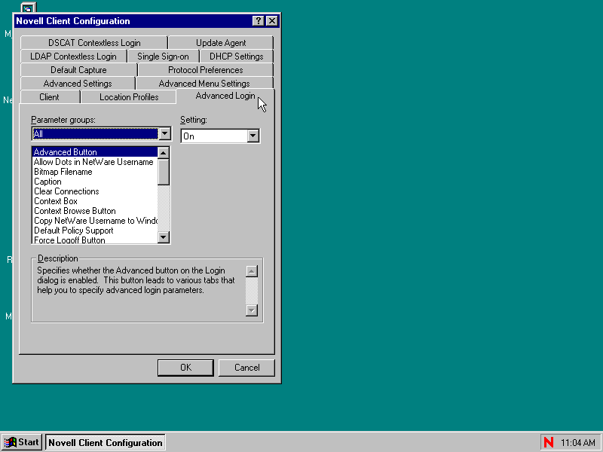
Task: Select the Single Sign-on tab
Action: click(163, 56)
